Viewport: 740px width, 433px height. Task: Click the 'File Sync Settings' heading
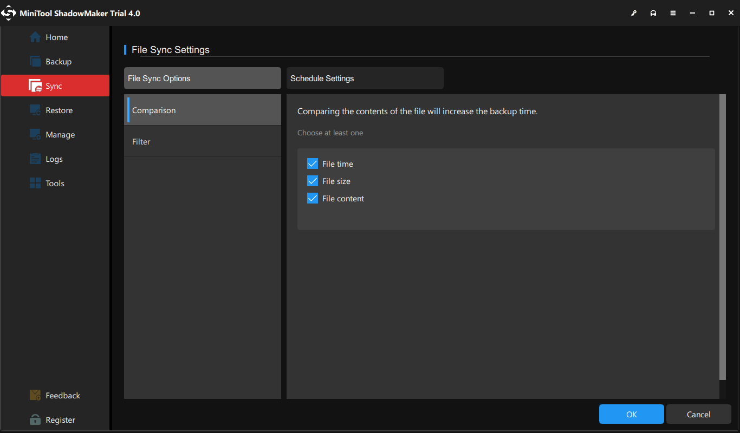(171, 50)
